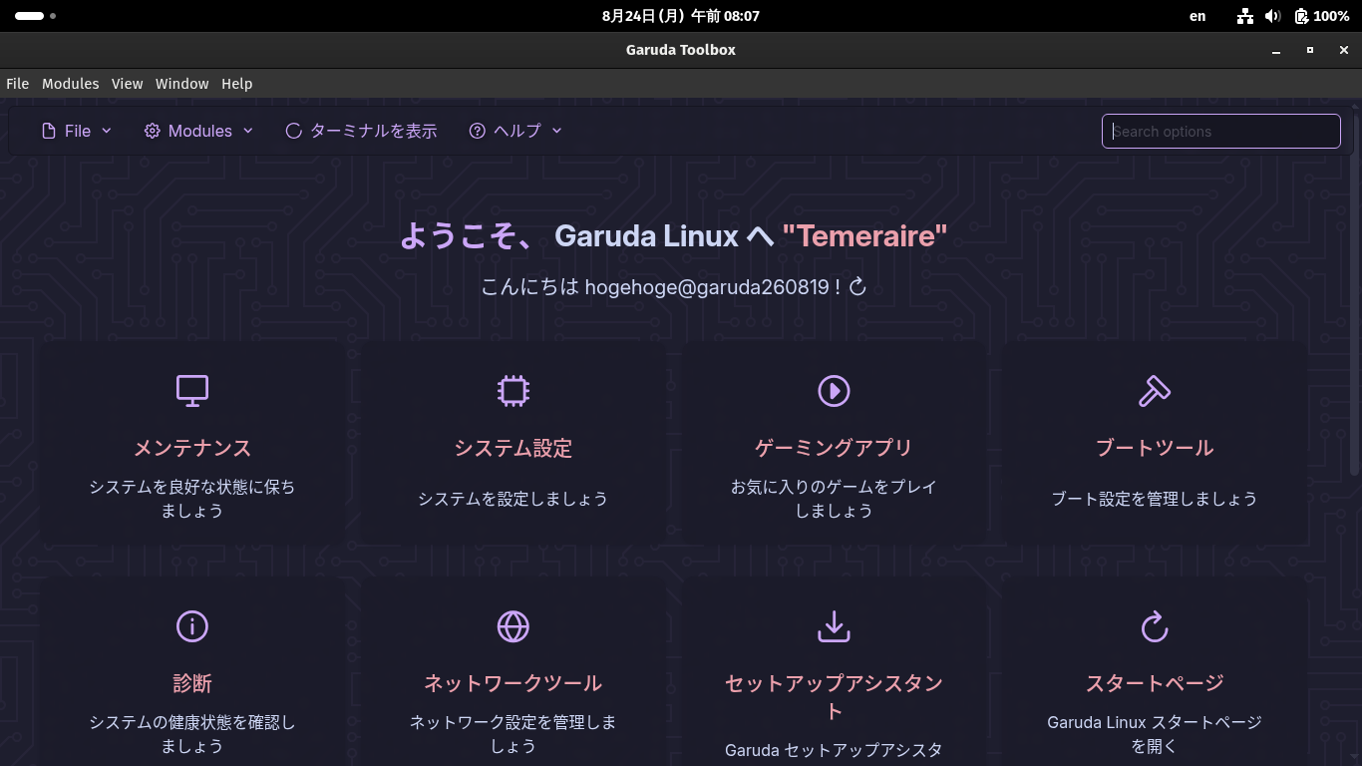The width and height of the screenshot is (1362, 766).
Task: Open the ゲーミングアプリ module title
Action: click(834, 448)
